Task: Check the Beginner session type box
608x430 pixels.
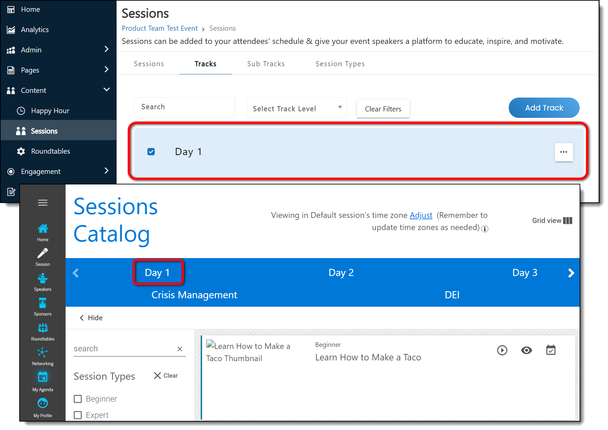Action: (78, 399)
